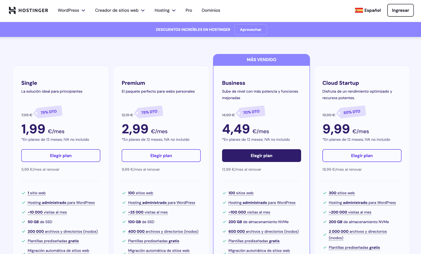Click Single plan 75% DTO tag
This screenshot has width=421, height=254.
pos(48,112)
